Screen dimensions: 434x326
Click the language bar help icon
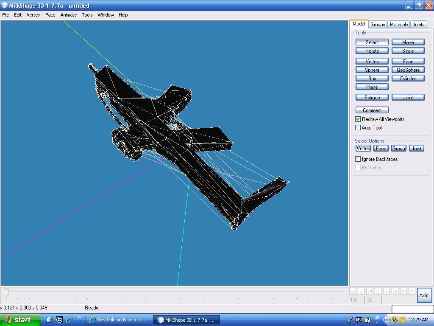point(367,320)
